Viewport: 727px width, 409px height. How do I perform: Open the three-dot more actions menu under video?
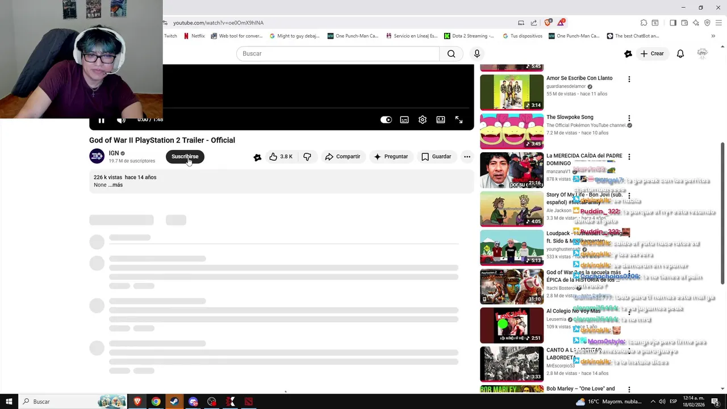click(467, 157)
